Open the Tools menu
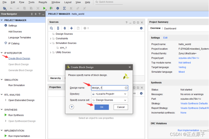 31,2
